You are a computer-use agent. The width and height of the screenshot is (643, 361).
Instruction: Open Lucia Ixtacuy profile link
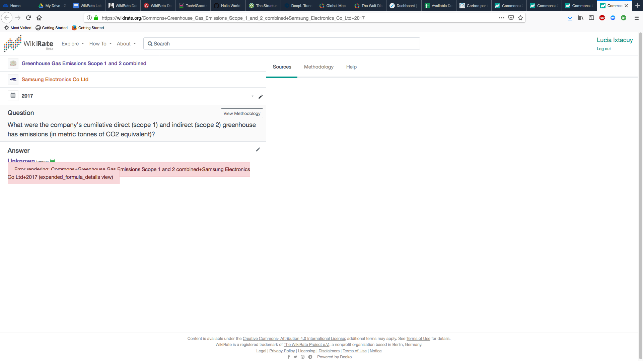coord(615,40)
